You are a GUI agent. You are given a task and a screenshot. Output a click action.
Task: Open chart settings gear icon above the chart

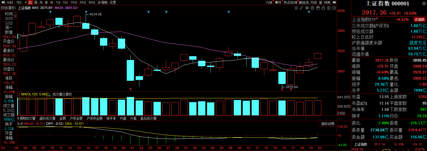click(296, 8)
